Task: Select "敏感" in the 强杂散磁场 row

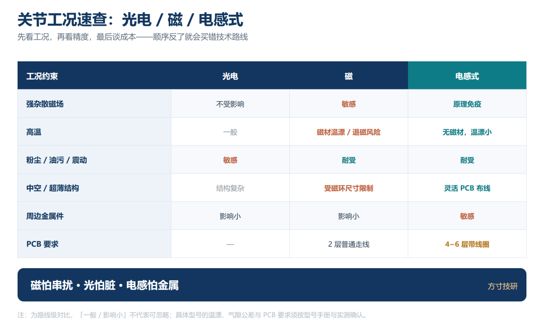Action: tap(349, 104)
